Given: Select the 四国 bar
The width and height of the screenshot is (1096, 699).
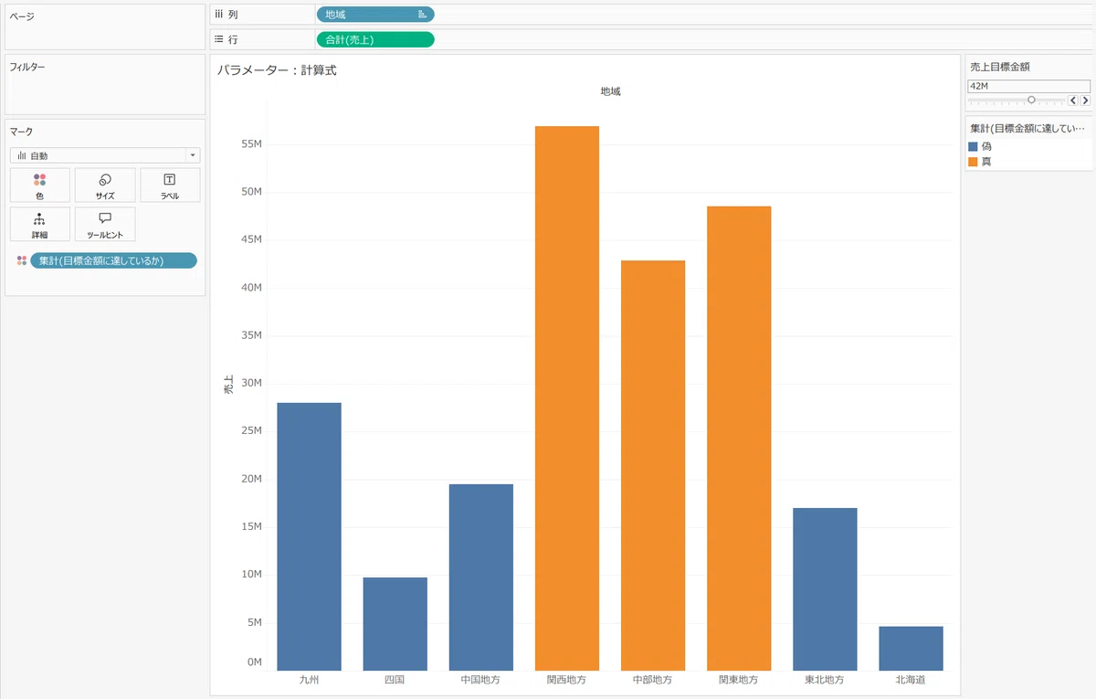Looking at the screenshot, I should [395, 624].
